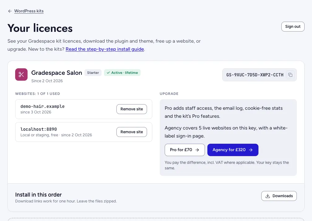Click the Starter plan badge
The width and height of the screenshot is (312, 221).
coord(93,73)
